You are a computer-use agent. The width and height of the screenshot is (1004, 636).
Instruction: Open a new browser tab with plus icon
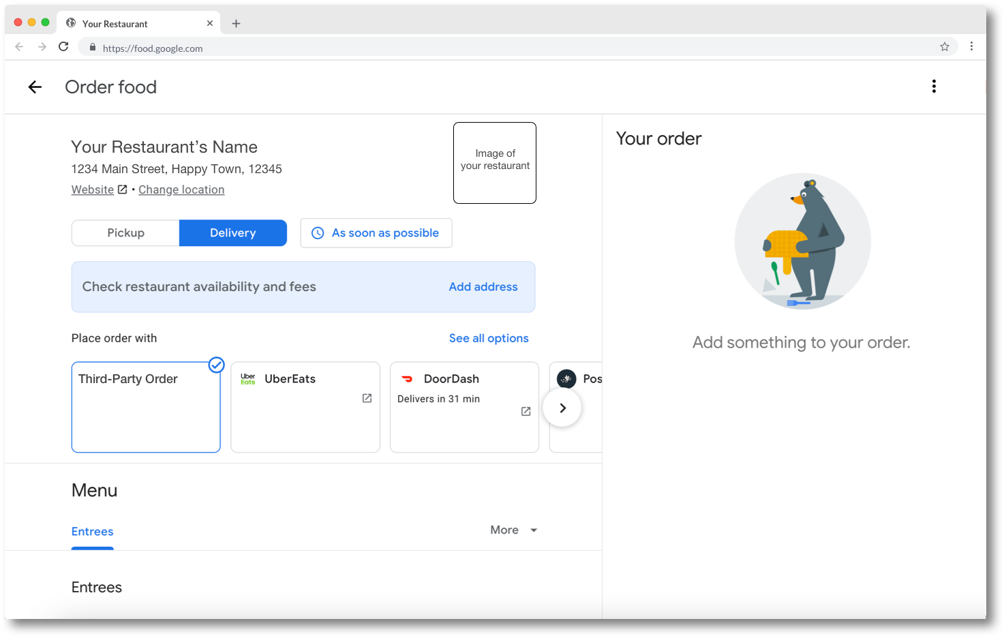tap(236, 23)
